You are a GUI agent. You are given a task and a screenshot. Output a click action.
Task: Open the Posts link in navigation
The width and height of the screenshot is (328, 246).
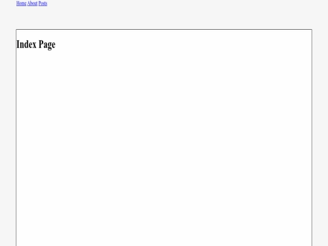(x=43, y=4)
